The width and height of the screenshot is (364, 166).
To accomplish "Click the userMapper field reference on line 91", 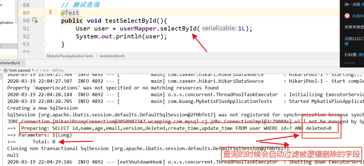I will tap(138, 29).
